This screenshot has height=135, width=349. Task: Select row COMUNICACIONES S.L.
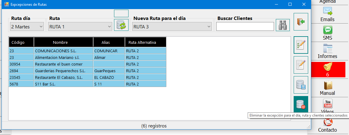pyautogui.click(x=87, y=51)
